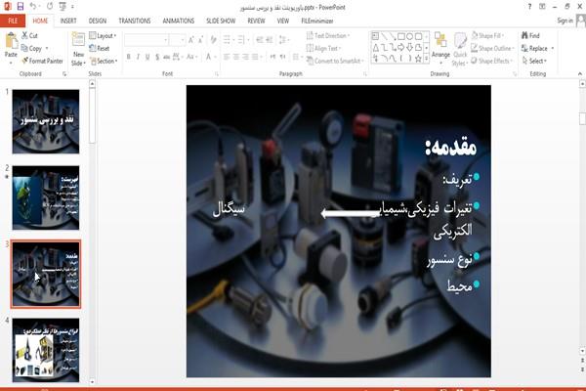
Task: Open the FILE tab
Action: [x=13, y=21]
